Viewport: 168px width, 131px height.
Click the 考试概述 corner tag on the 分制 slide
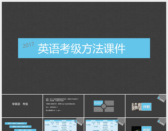click(162, 99)
